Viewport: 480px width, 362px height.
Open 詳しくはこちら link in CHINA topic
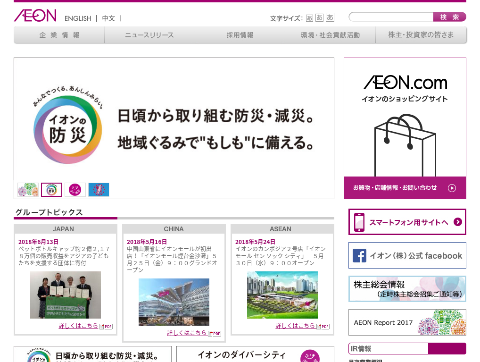coord(187,333)
